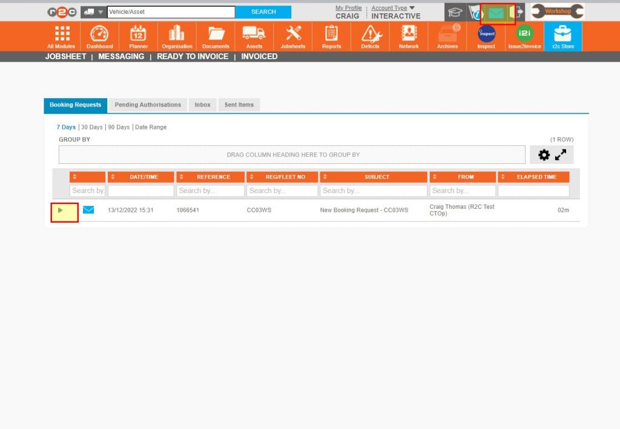Open the Defects module
Image resolution: width=620 pixels, height=429 pixels.
[370, 35]
